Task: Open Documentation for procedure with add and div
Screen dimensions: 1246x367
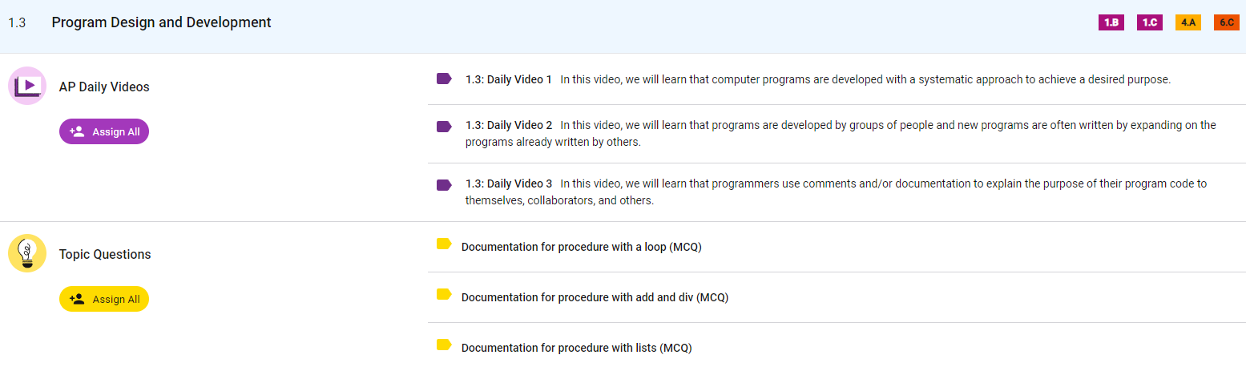Action: (x=595, y=297)
